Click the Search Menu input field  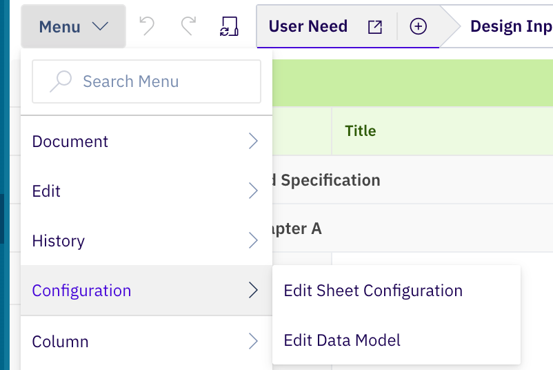[159, 81]
